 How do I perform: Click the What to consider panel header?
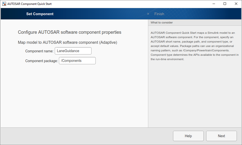(162, 23)
